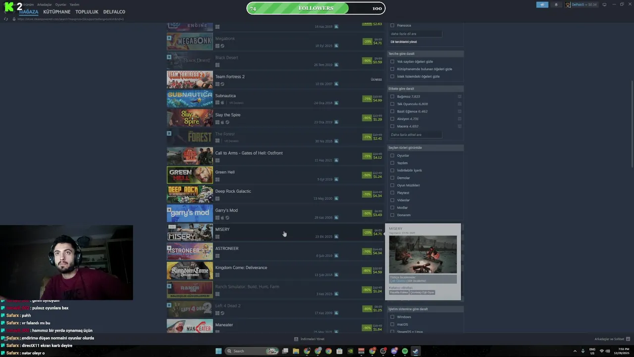Open the Megabonk capsule image

(190, 41)
